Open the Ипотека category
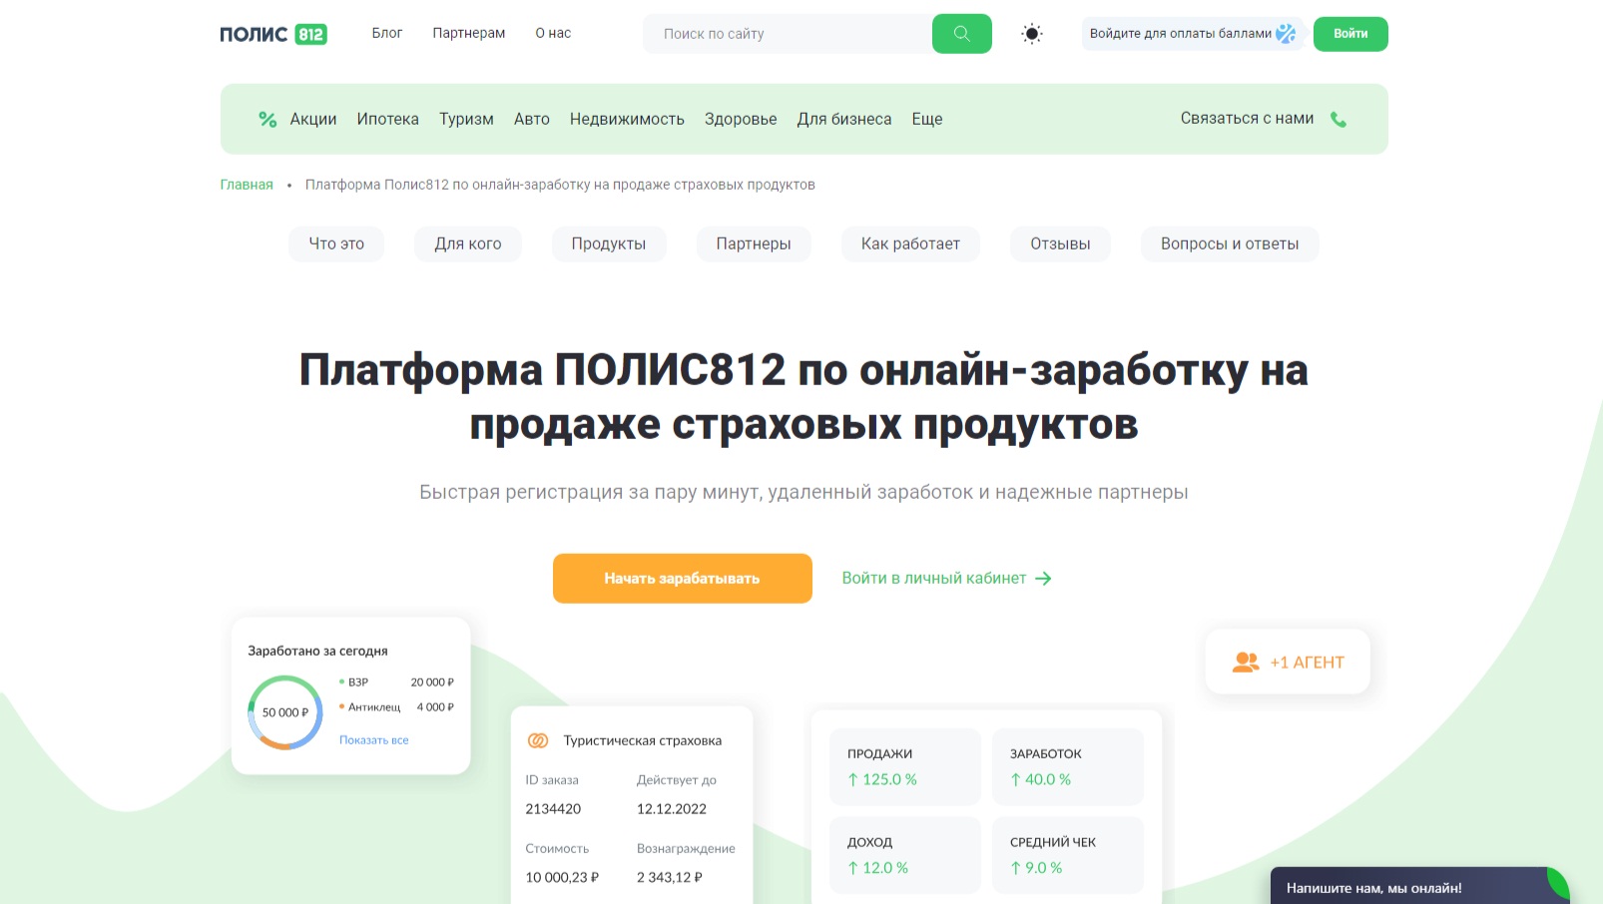1603x904 pixels. click(x=388, y=119)
